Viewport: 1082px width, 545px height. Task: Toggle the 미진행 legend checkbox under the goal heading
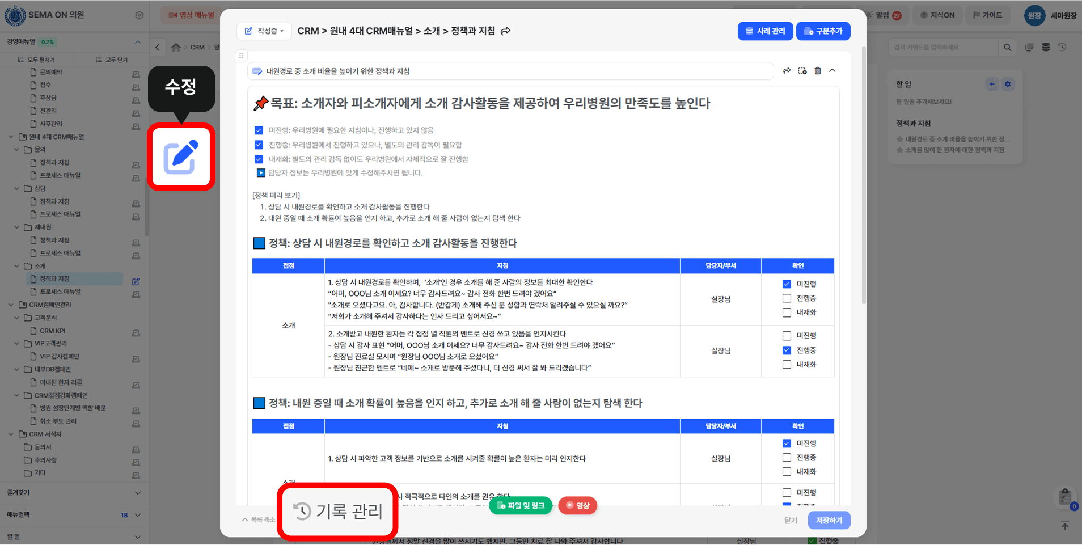pos(259,130)
